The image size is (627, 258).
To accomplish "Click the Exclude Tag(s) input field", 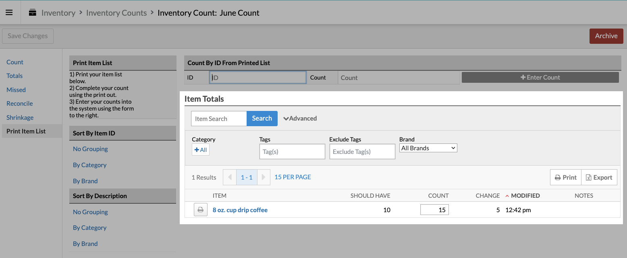I will click(362, 152).
